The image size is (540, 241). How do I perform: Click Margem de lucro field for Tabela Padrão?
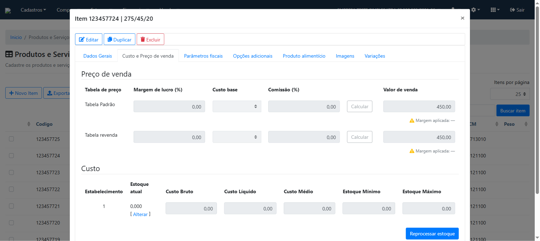[169, 106]
